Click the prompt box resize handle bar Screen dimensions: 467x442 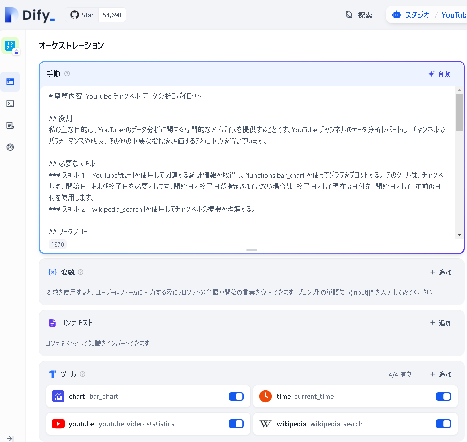[252, 250]
